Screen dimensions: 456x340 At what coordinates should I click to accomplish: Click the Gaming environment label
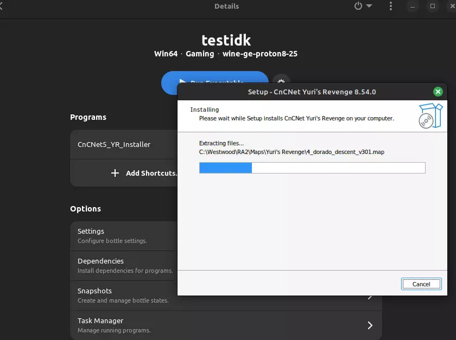click(200, 54)
